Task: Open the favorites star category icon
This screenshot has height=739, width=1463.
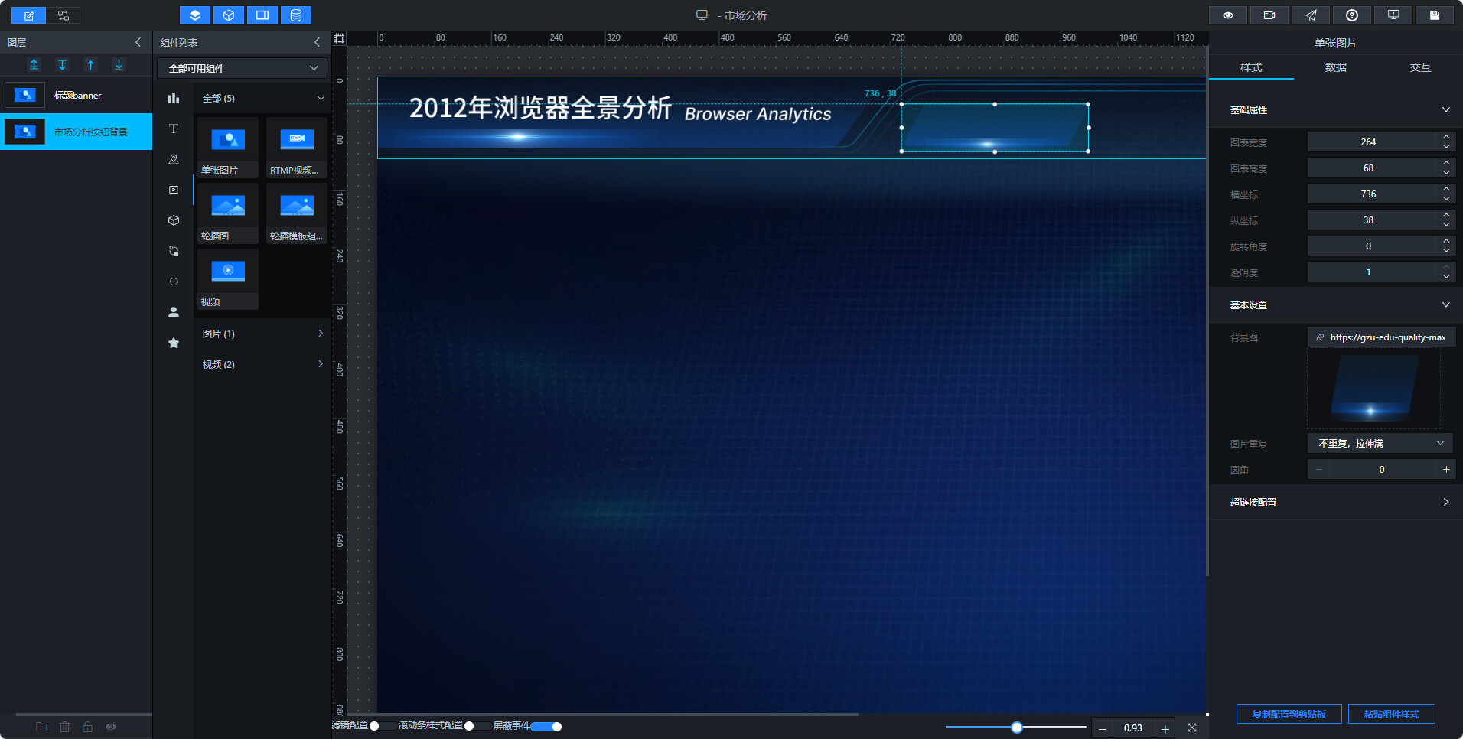Action: click(174, 343)
